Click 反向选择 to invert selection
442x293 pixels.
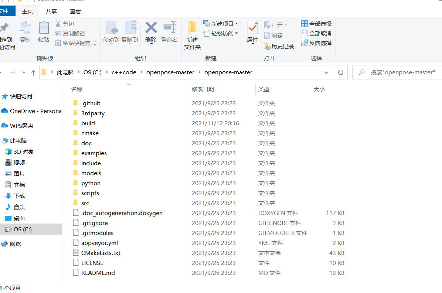click(316, 43)
